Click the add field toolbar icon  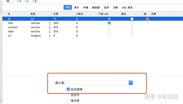pos(19,1)
